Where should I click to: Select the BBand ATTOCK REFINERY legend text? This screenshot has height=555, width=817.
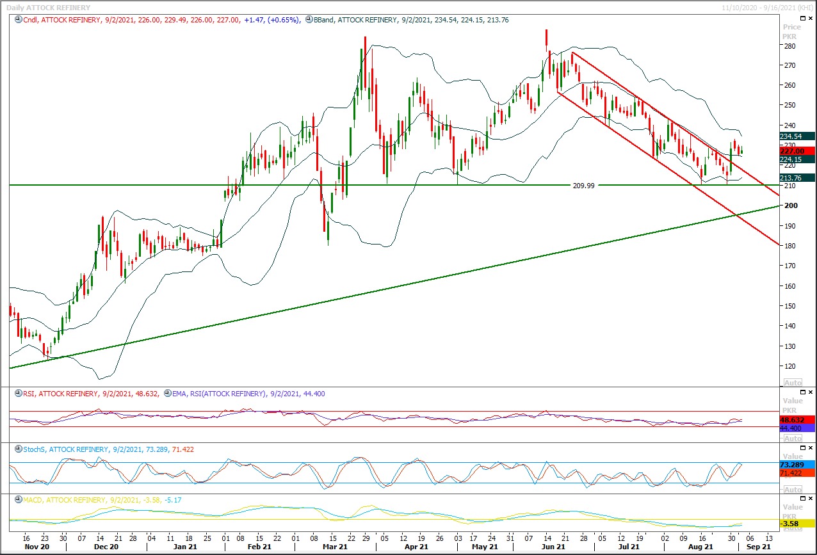click(x=356, y=20)
